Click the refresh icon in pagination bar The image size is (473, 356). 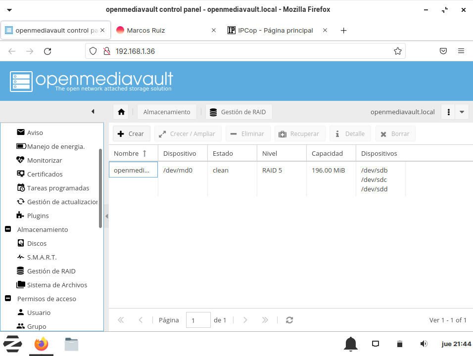tap(289, 320)
